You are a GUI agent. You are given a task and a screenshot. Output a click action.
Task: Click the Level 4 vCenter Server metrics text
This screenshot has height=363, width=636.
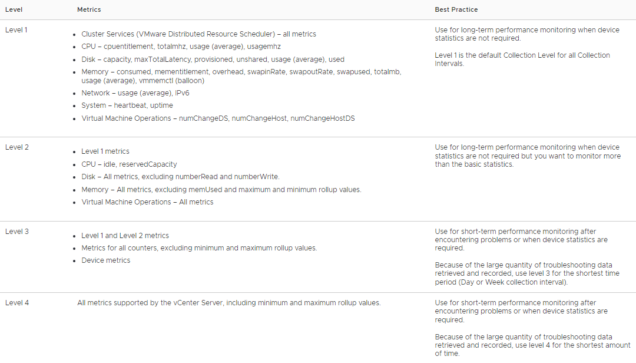pos(228,303)
